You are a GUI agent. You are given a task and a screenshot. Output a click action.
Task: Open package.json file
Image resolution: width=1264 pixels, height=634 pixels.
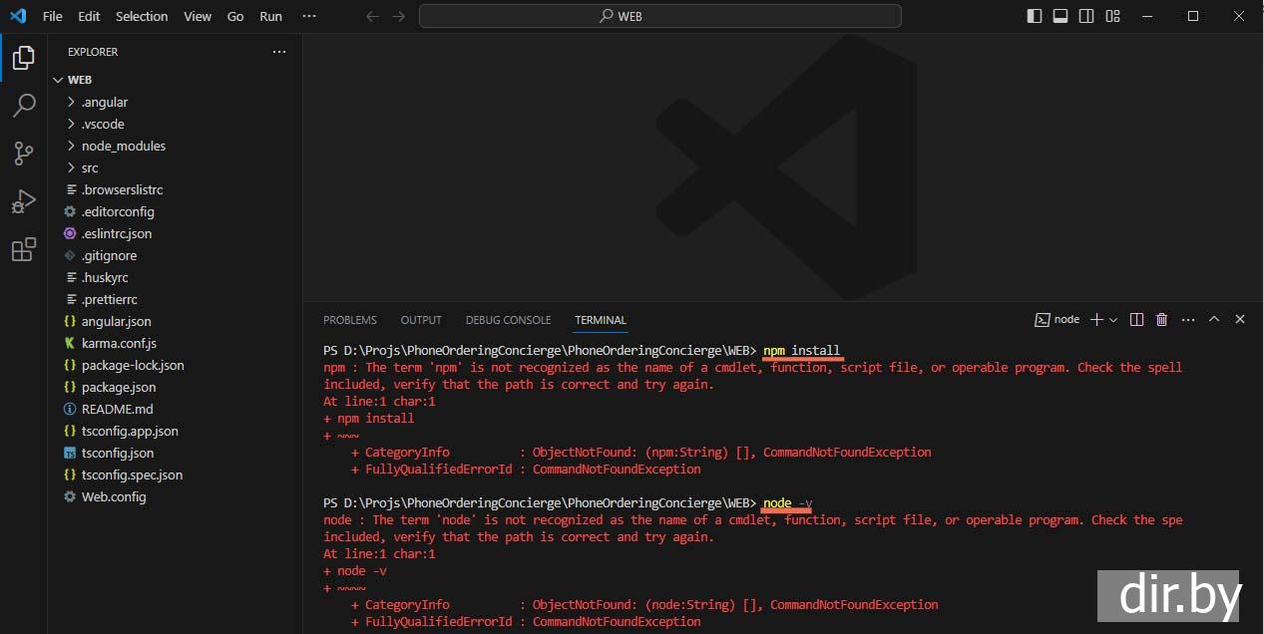[119, 387]
